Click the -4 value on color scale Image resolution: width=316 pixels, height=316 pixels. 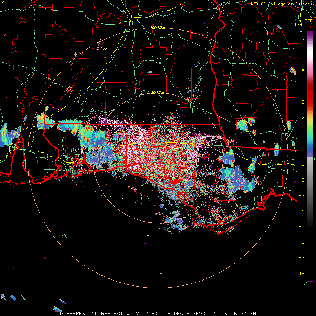pyautogui.click(x=302, y=211)
